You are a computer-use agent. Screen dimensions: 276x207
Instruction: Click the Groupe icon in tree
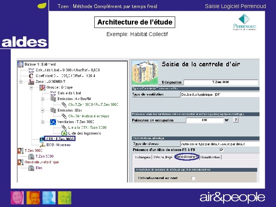[x=42, y=87]
